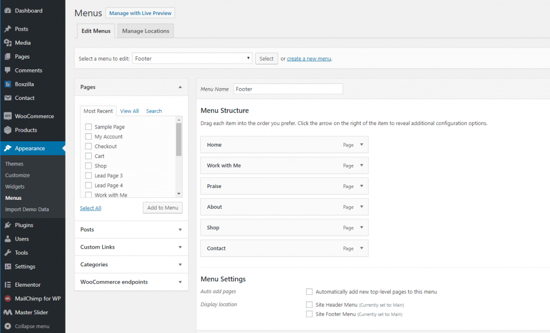Expand the Home menu item options
Screen dimensions: 550x333
[362, 144]
